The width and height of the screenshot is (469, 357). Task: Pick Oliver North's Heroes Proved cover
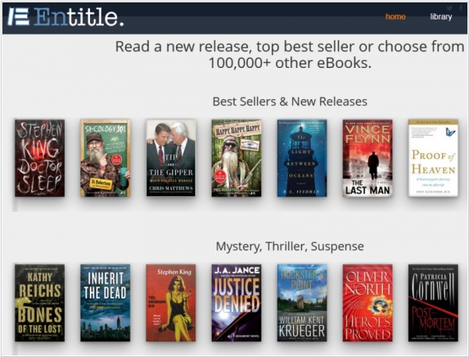[367, 302]
